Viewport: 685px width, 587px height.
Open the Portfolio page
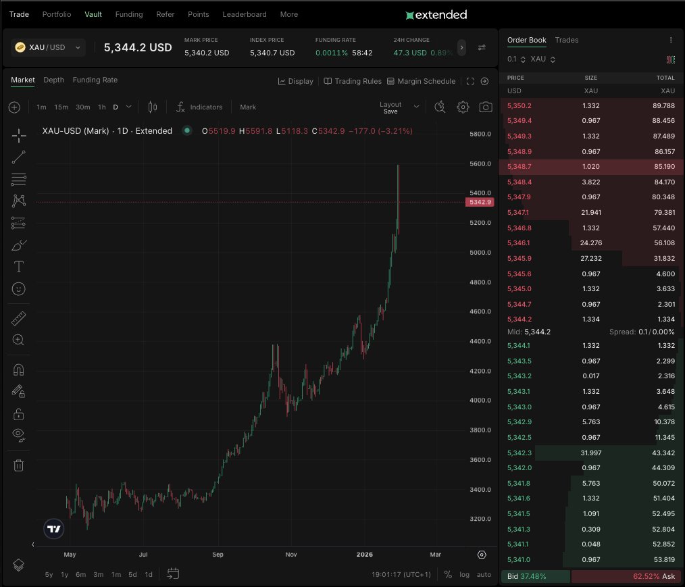point(57,14)
